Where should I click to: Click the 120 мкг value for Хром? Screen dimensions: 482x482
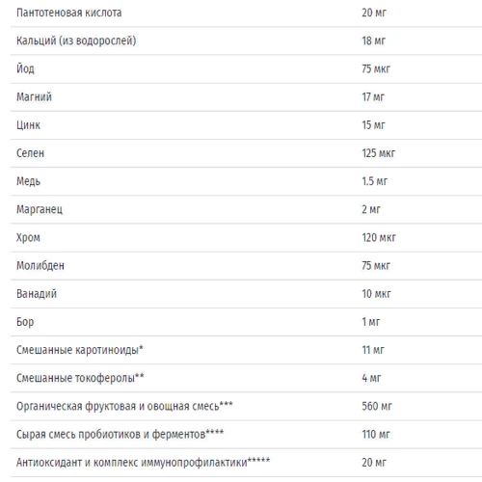pos(379,238)
